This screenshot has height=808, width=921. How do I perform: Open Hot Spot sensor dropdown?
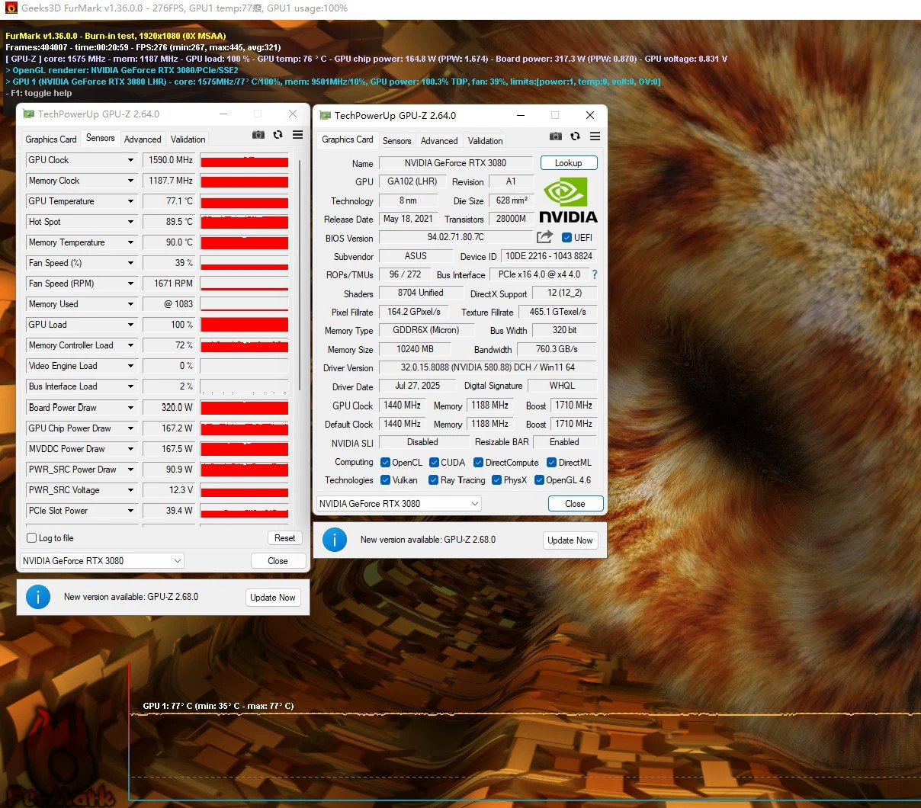pyautogui.click(x=130, y=222)
